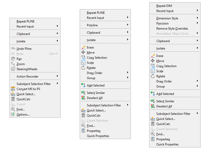
Task: Click the Select Similar icon in right menu
Action: point(153,101)
